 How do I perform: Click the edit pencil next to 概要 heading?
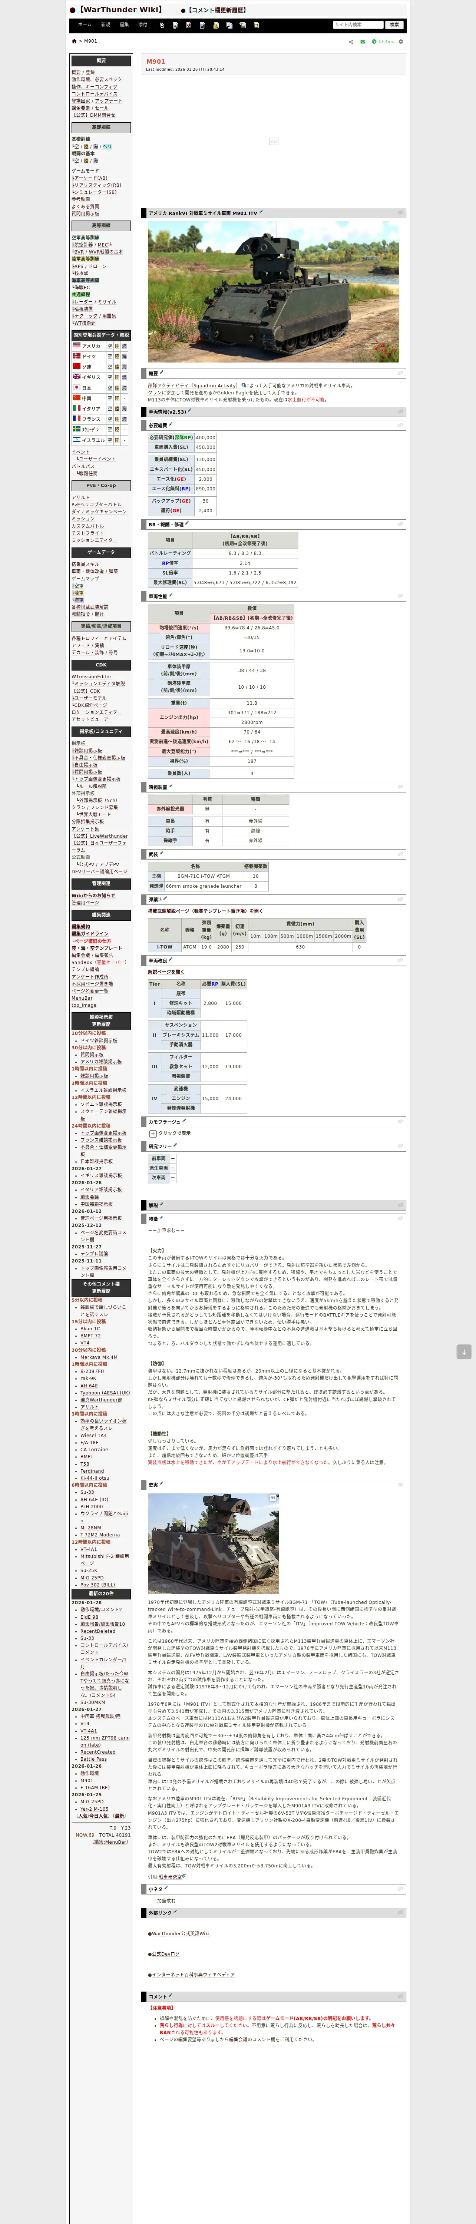click(162, 373)
